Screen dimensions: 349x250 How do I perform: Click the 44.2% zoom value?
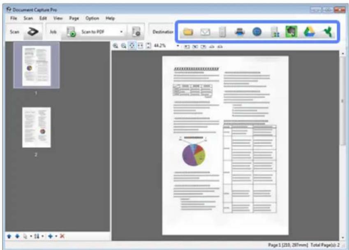click(160, 46)
